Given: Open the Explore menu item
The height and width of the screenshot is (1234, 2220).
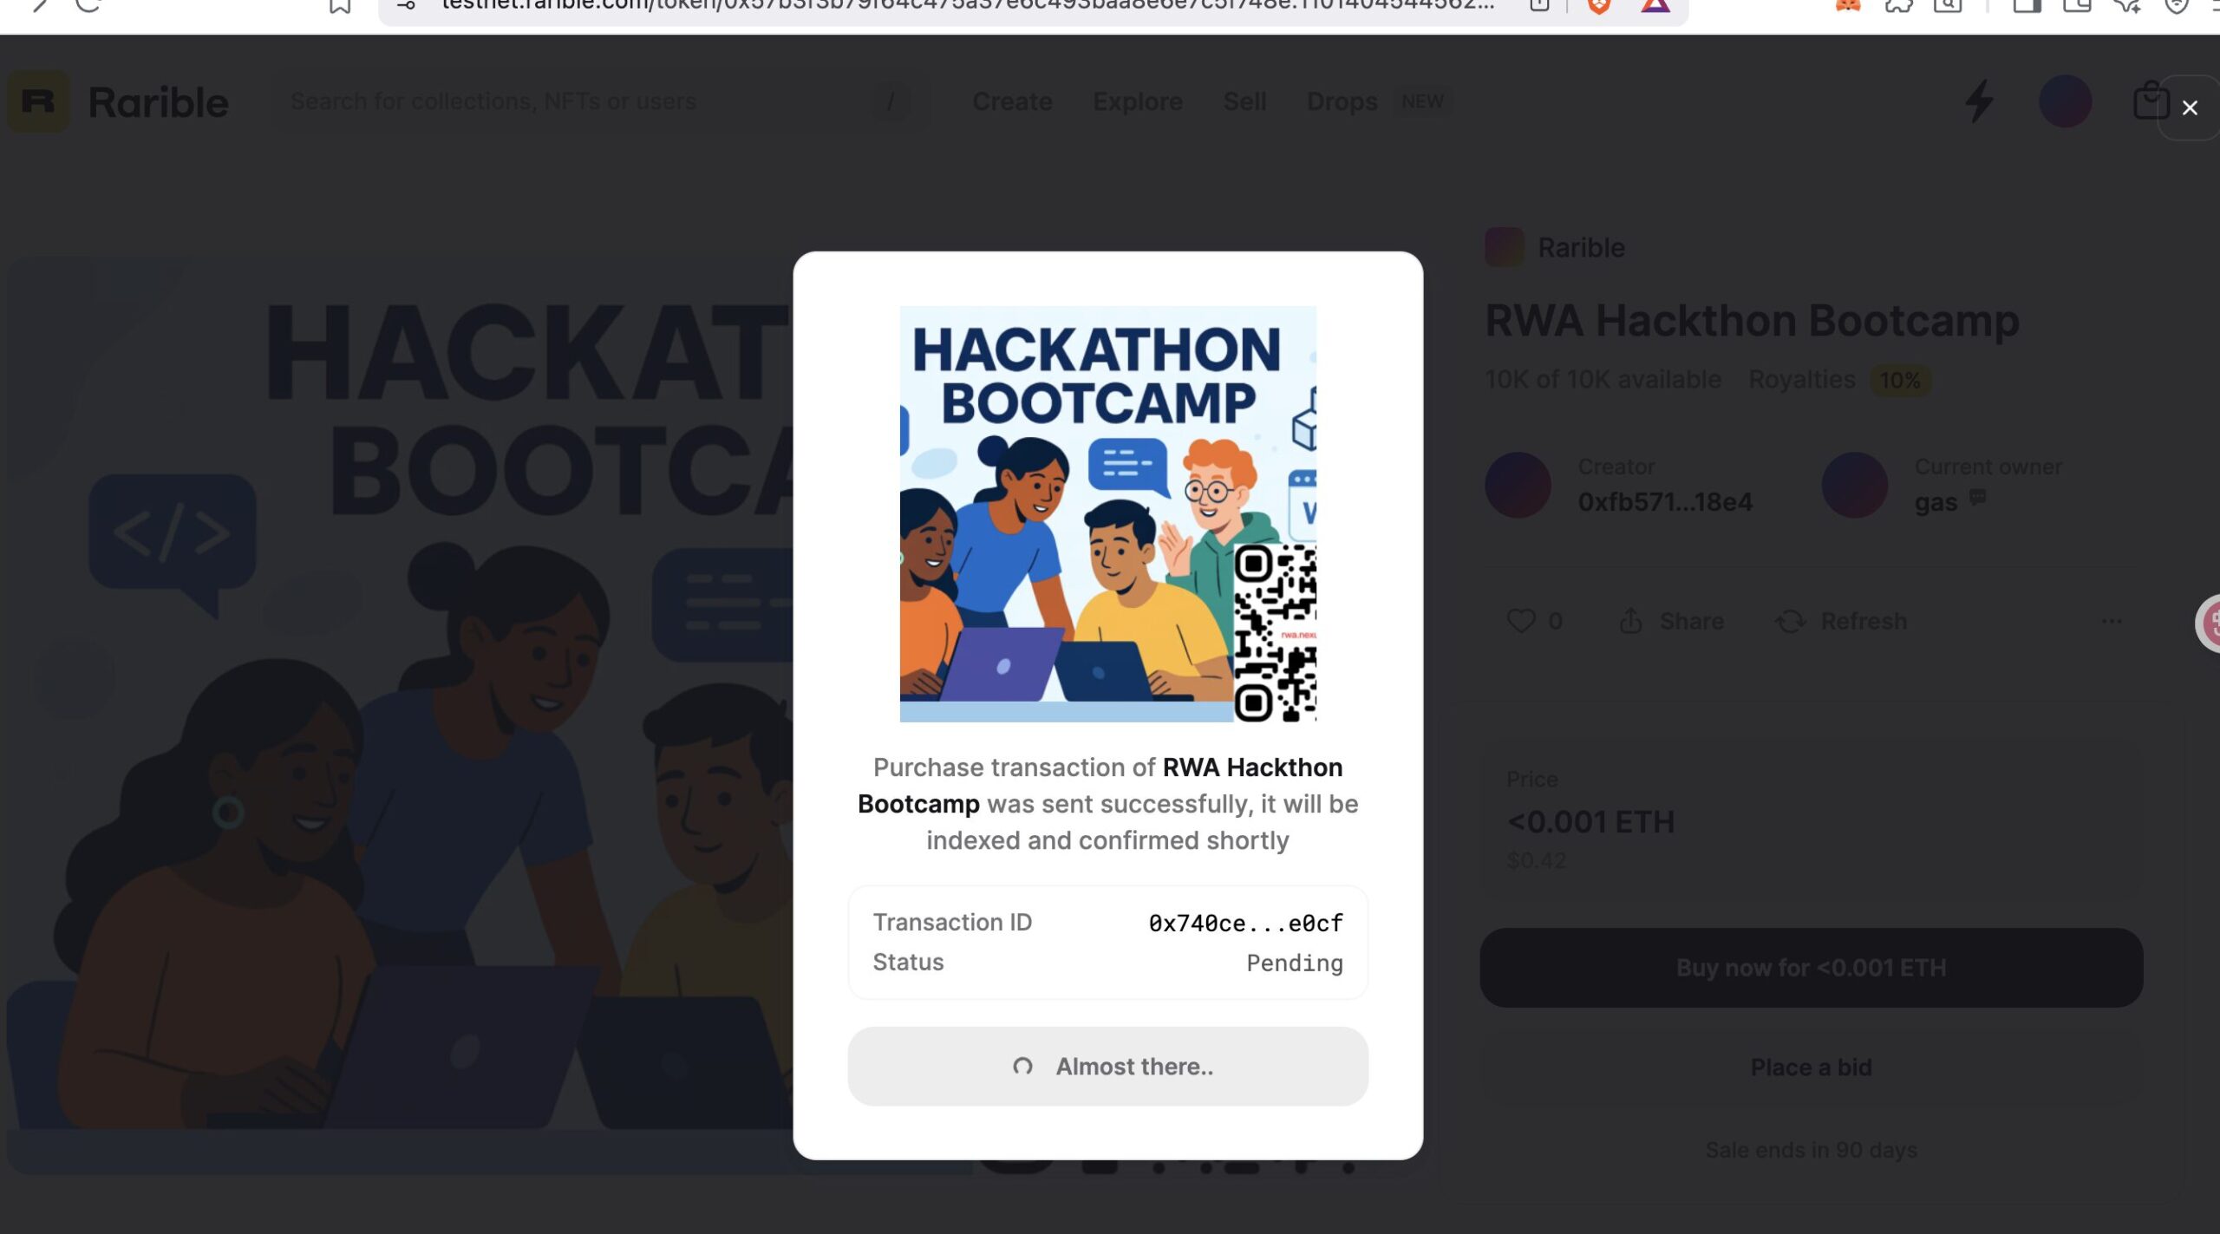Looking at the screenshot, I should pos(1138,101).
